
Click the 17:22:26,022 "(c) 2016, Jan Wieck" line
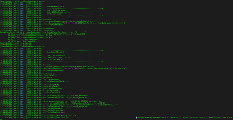coord(31,59)
